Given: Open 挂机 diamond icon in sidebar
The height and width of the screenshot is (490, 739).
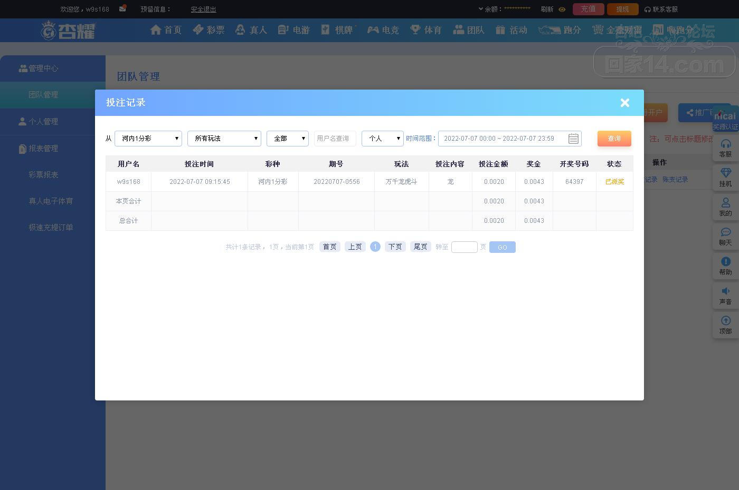Looking at the screenshot, I should pyautogui.click(x=726, y=173).
